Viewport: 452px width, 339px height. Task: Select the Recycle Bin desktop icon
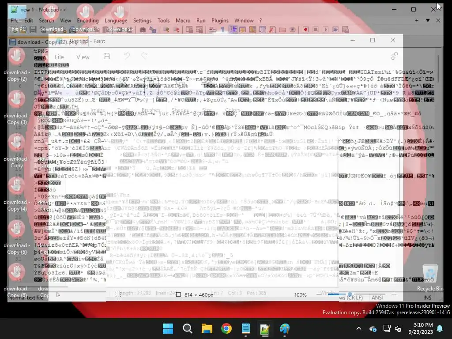pos(430,278)
